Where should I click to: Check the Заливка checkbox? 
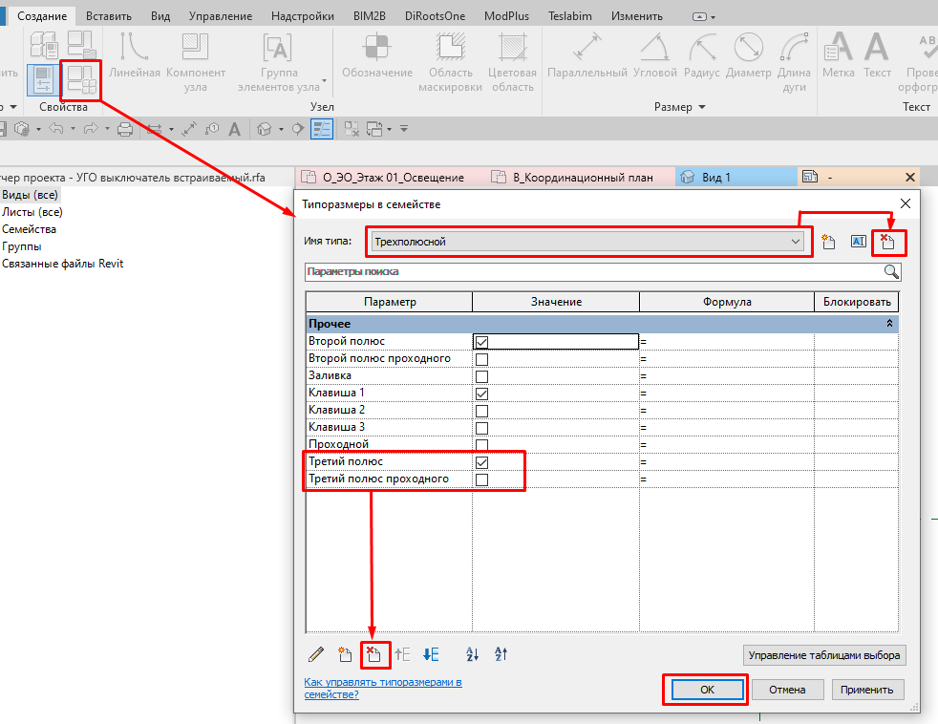point(481,376)
